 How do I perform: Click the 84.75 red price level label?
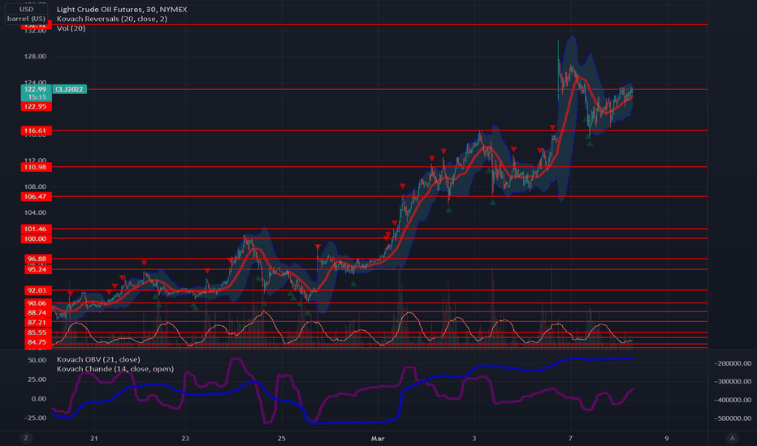pos(37,342)
